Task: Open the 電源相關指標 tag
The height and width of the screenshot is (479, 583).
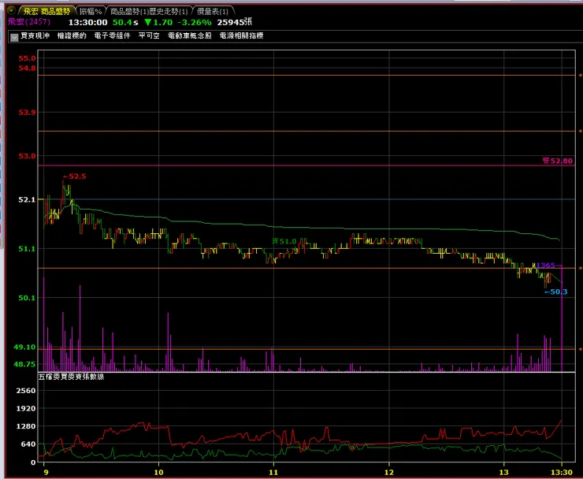Action: (x=241, y=35)
